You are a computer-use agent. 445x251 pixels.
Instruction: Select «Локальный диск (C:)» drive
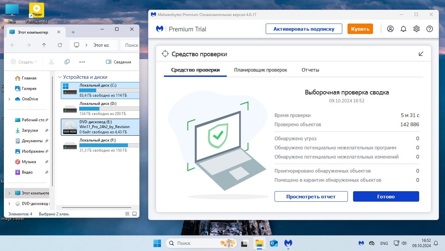(x=100, y=91)
